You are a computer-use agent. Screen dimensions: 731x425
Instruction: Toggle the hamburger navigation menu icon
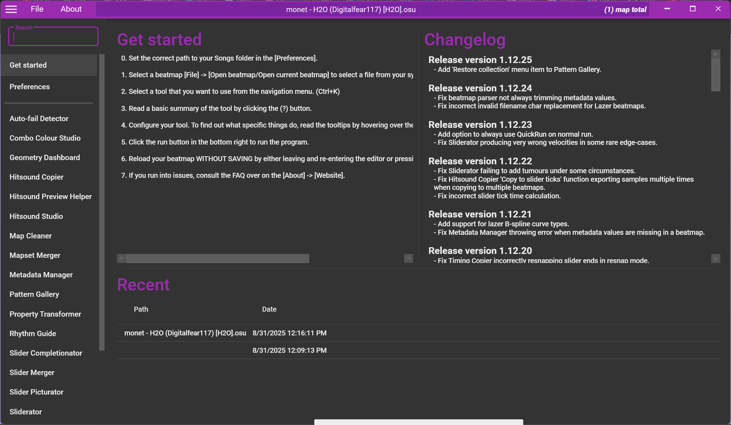[11, 9]
